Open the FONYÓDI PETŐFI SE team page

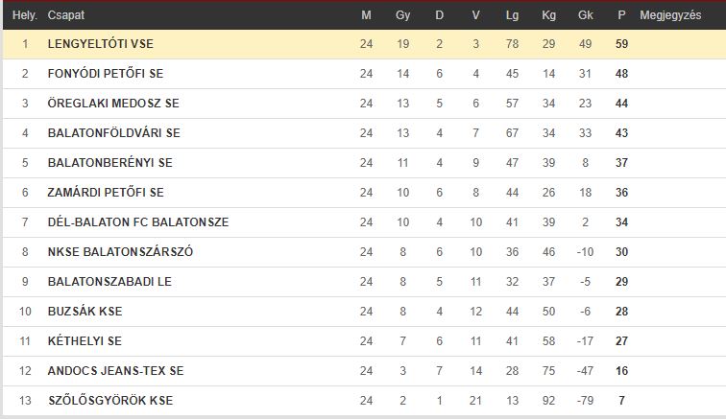106,74
